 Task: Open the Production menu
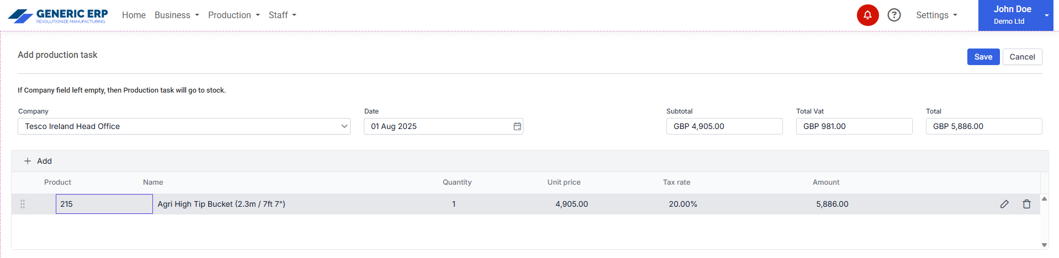[x=234, y=15]
